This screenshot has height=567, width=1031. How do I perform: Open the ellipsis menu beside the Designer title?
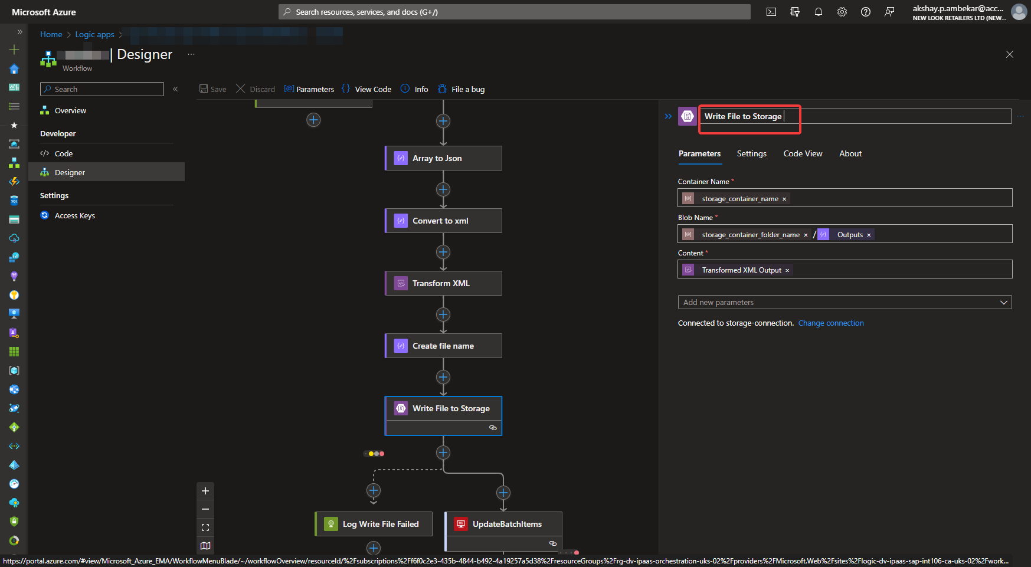click(x=191, y=54)
